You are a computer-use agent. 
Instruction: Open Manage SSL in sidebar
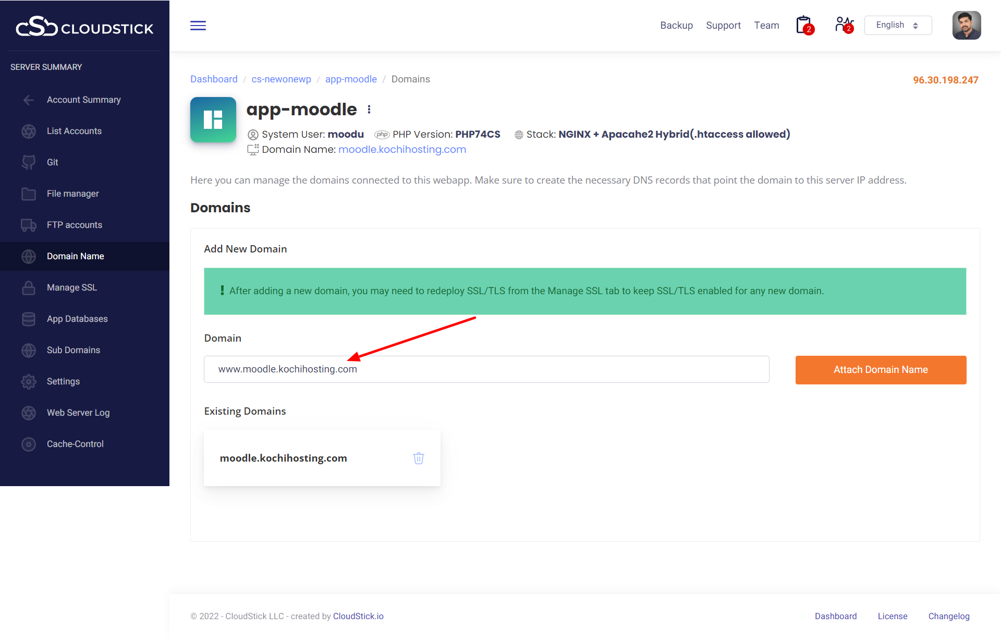point(71,287)
